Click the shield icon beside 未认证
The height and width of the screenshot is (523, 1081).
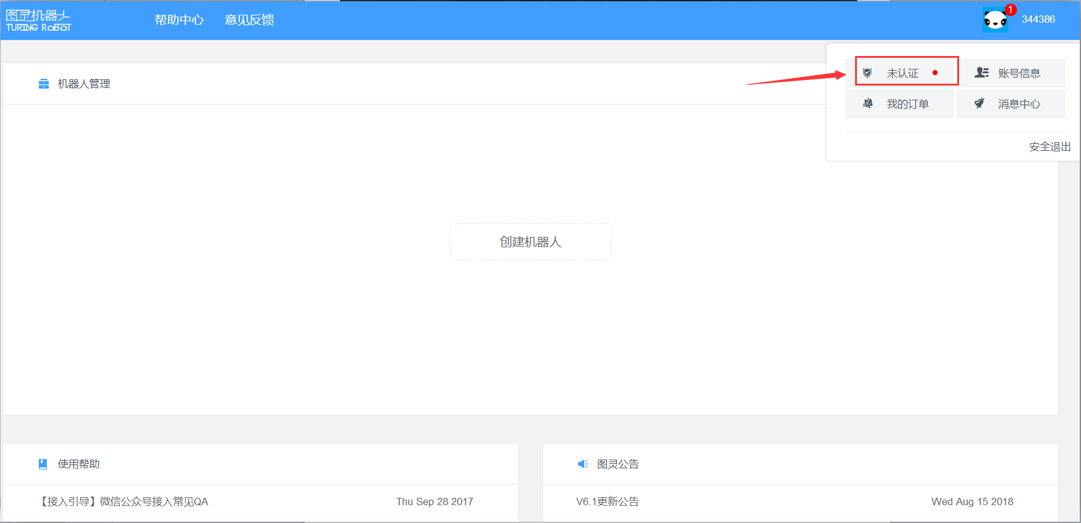click(867, 73)
